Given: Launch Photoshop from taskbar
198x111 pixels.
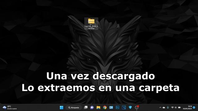Looking at the screenshot, I should click(x=118, y=108).
